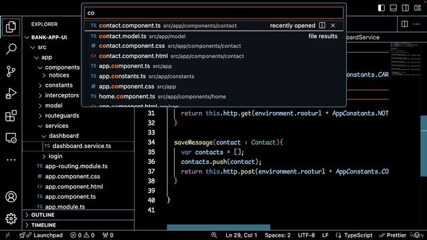427x240 pixels.
Task: Open Customize Layout icon
Action: tap(418, 8)
